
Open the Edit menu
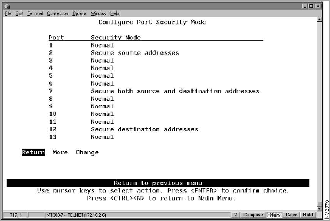click(x=19, y=14)
